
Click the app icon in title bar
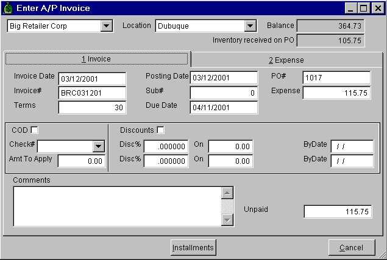click(9, 8)
